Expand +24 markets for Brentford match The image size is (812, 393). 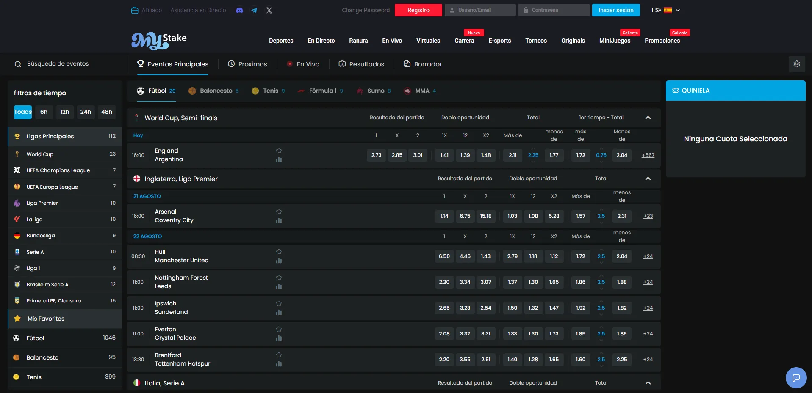[x=648, y=360]
